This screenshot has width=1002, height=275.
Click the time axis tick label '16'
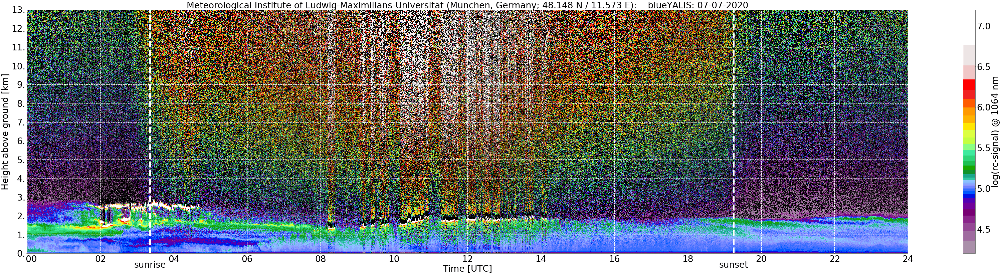tap(614, 259)
